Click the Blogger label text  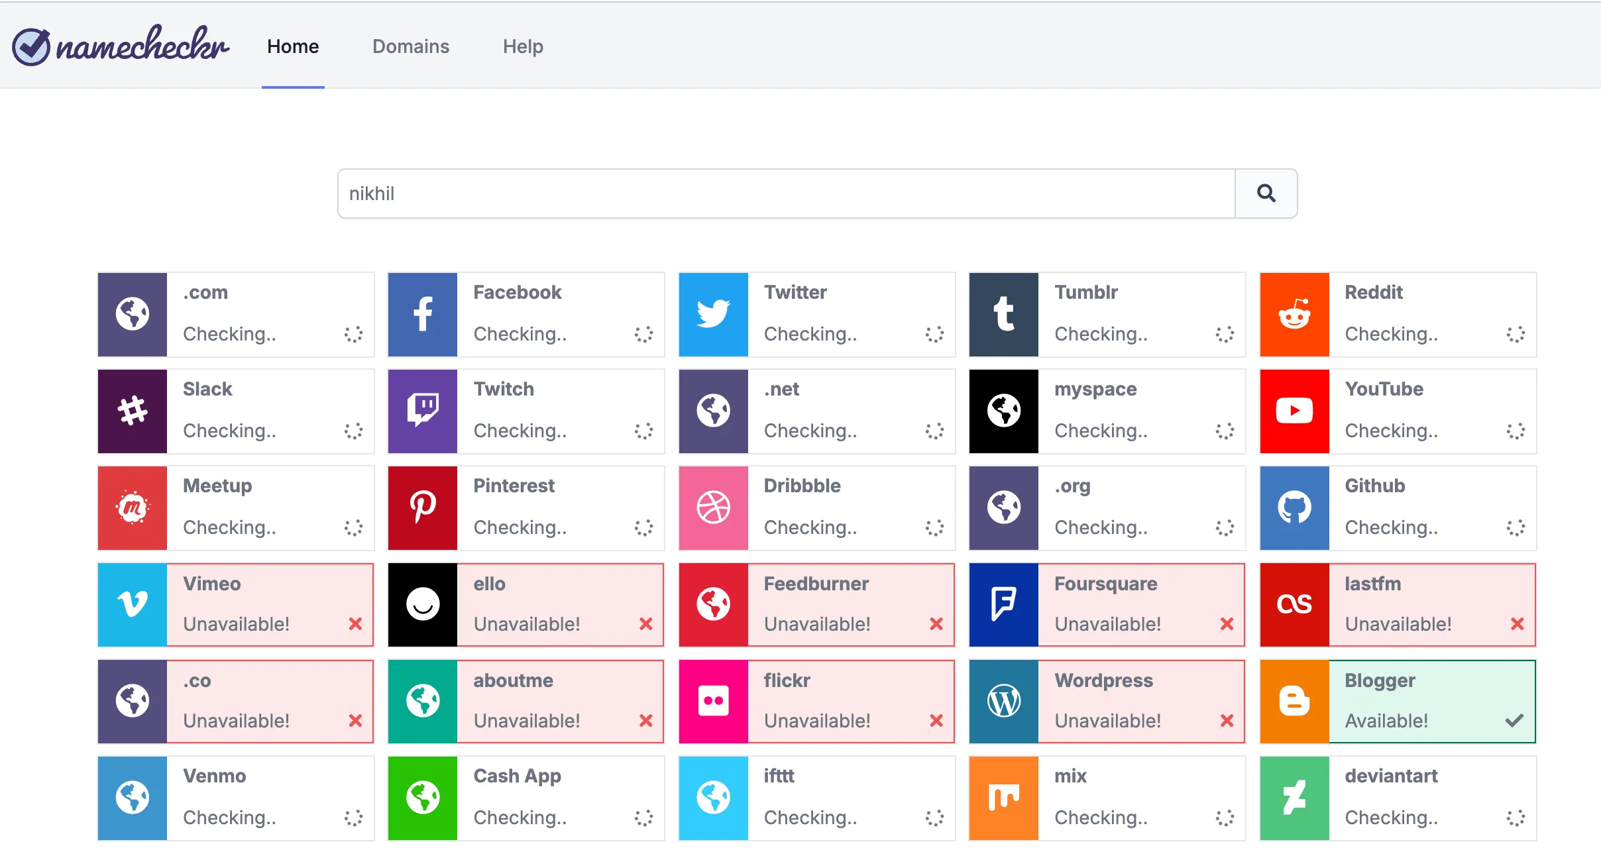1380,680
